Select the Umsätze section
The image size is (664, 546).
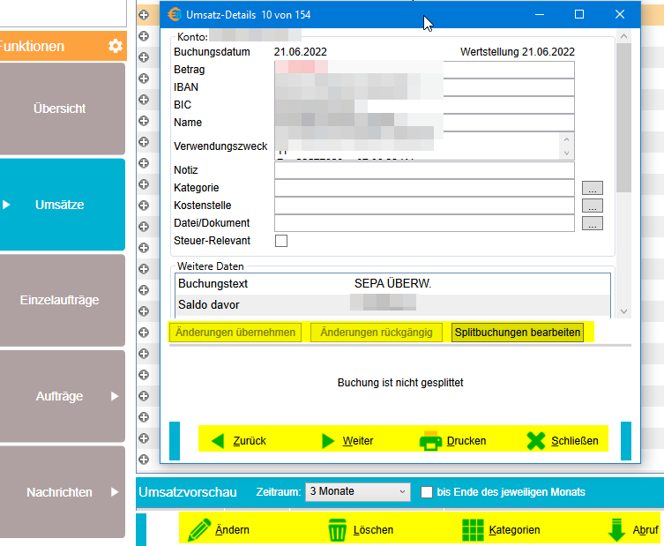(63, 205)
